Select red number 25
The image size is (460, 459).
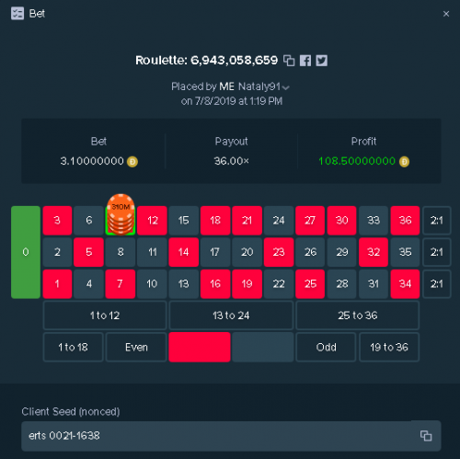tap(310, 284)
